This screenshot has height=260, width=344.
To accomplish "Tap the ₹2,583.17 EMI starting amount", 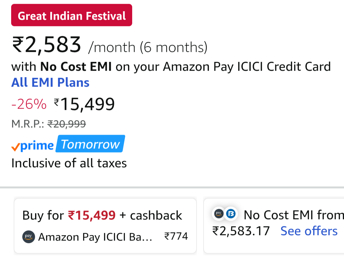I will (241, 231).
